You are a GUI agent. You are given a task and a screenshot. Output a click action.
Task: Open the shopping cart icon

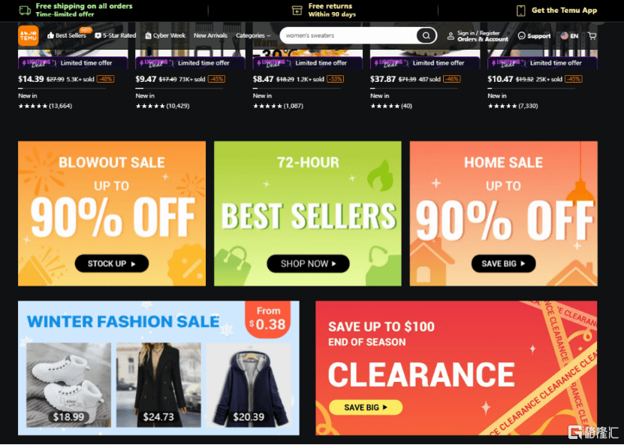click(x=592, y=35)
